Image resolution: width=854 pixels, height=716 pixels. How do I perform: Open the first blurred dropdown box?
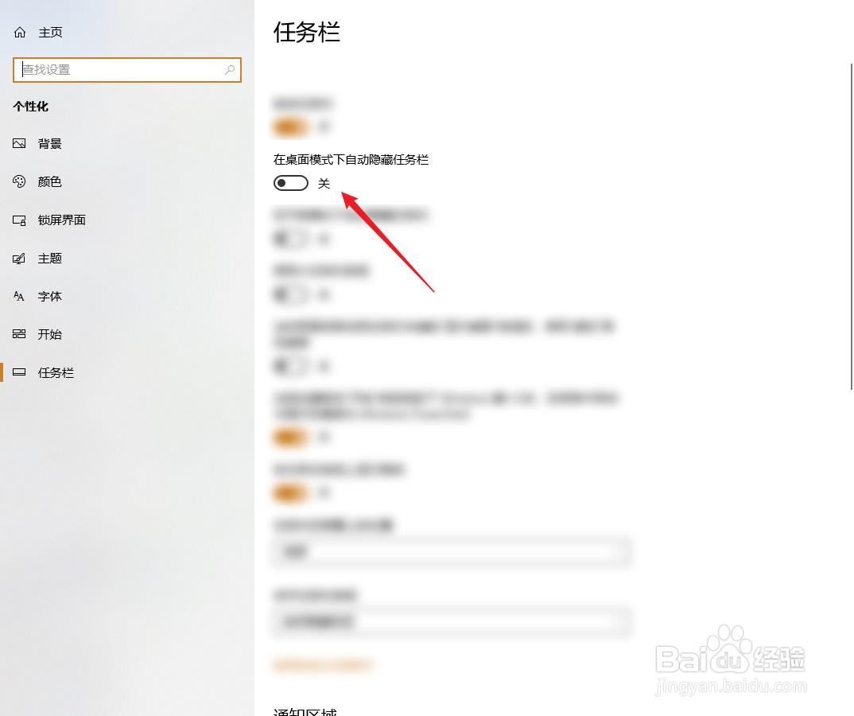point(452,552)
